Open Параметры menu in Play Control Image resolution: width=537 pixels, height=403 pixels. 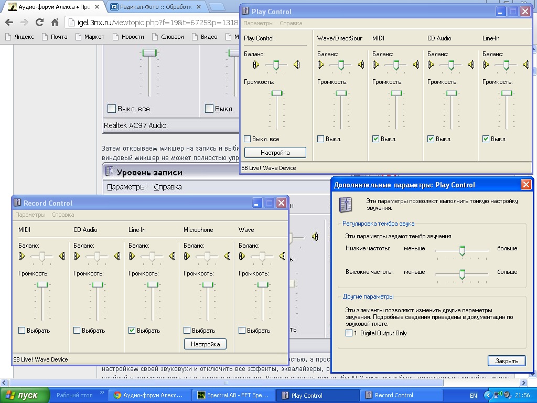click(x=258, y=23)
